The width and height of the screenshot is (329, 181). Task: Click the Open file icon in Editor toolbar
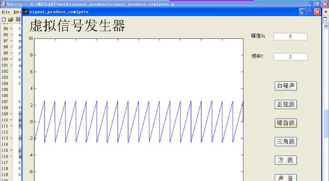10,19
